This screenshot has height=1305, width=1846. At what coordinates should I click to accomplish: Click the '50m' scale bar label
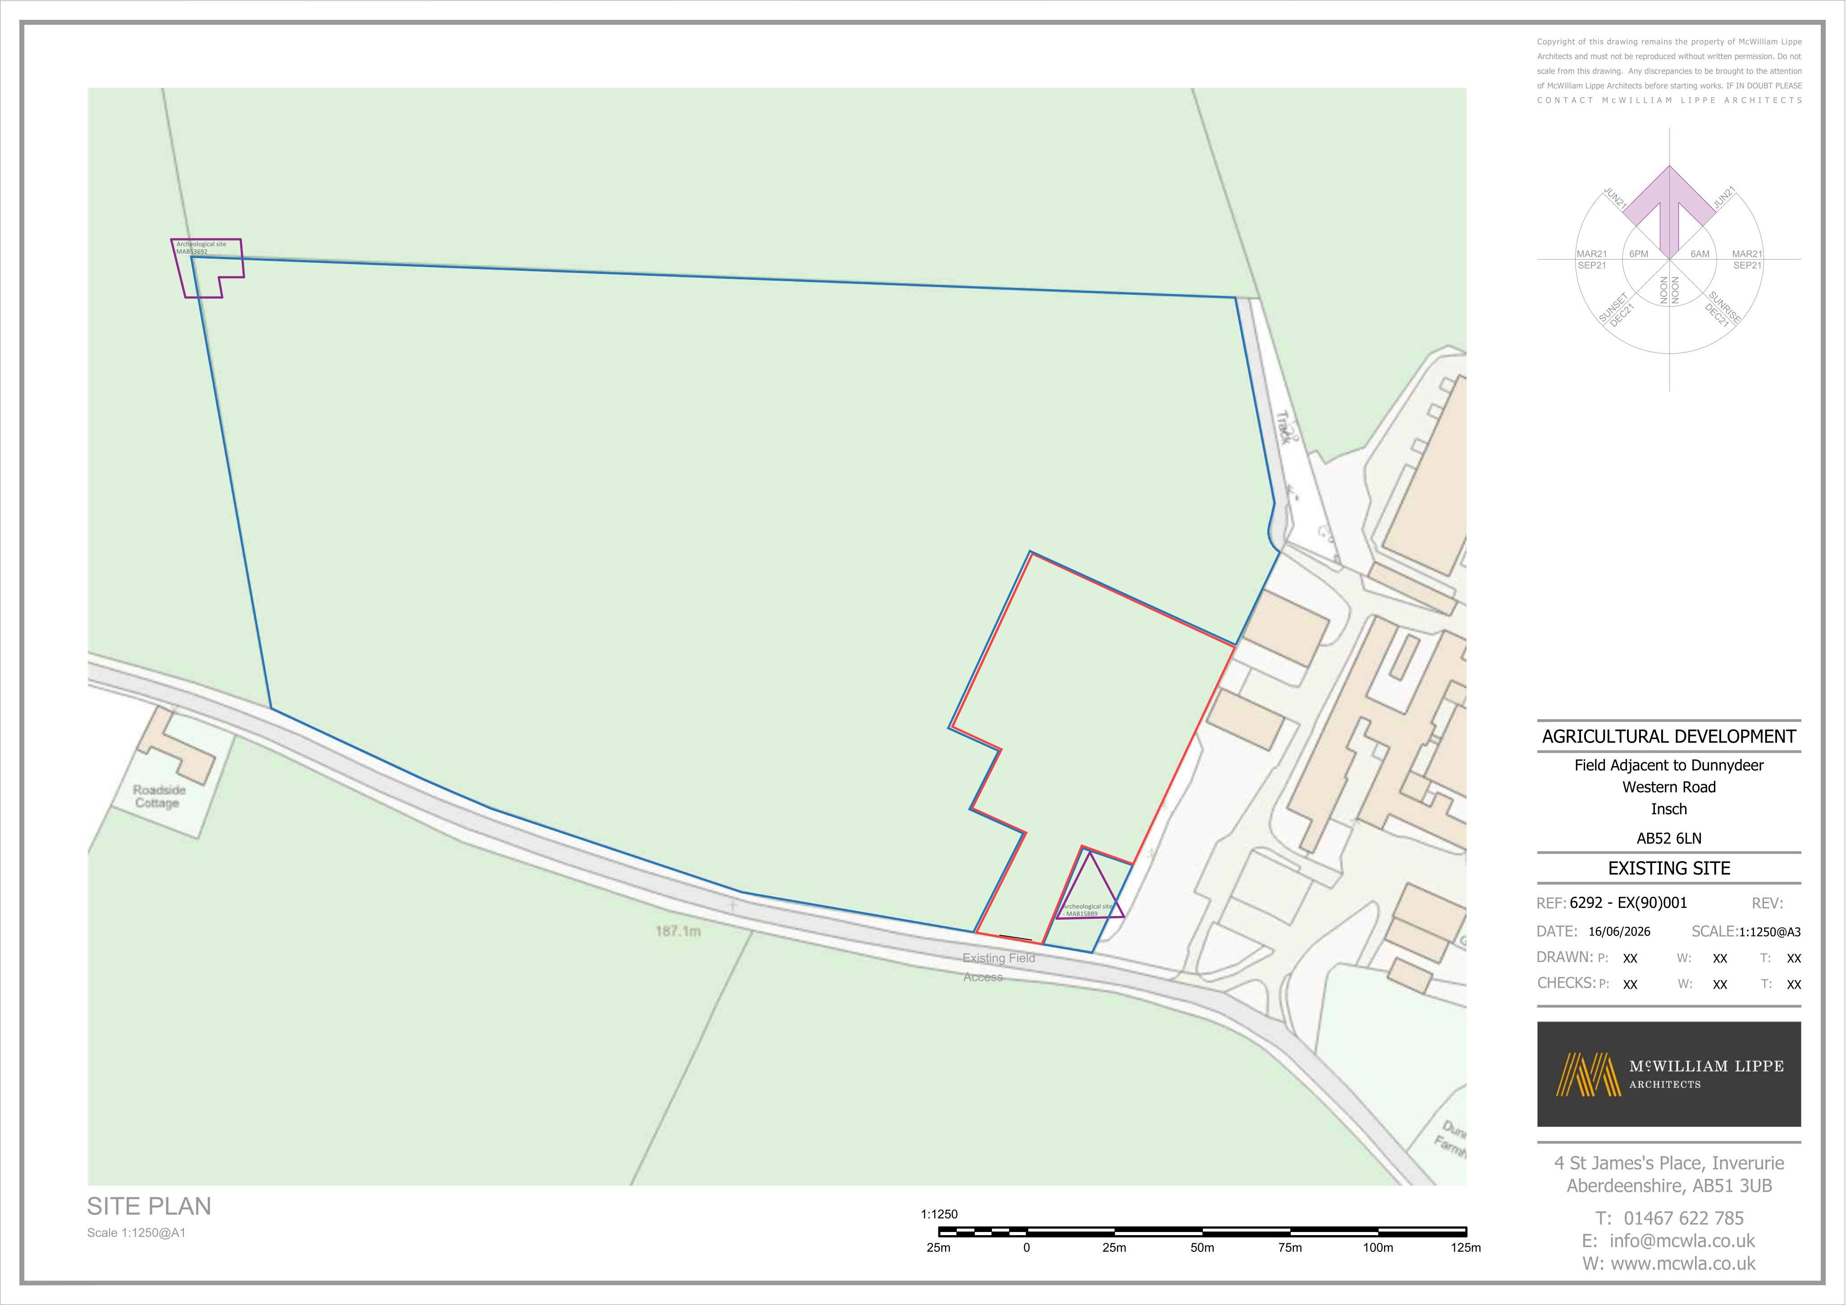1202,1248
